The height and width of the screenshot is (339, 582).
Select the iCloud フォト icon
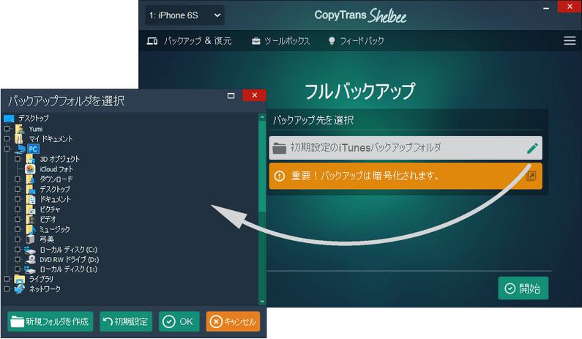[30, 169]
